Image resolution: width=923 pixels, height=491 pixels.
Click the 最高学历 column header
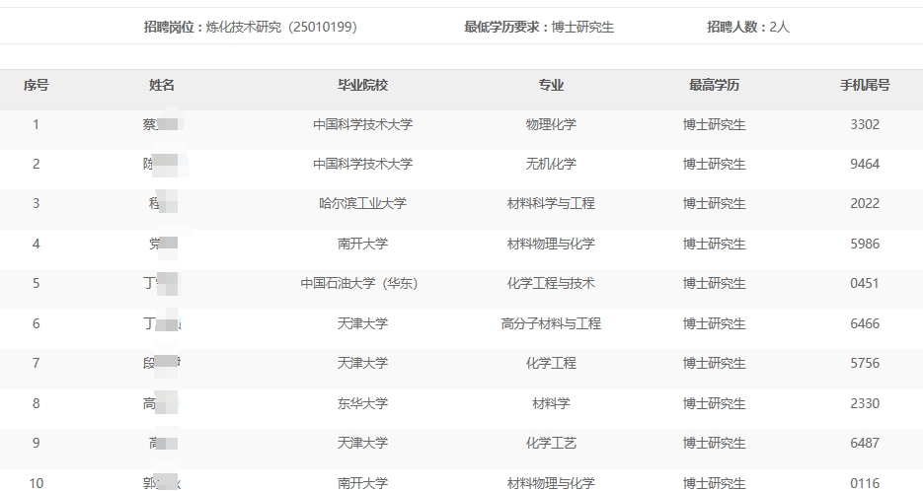pos(714,86)
